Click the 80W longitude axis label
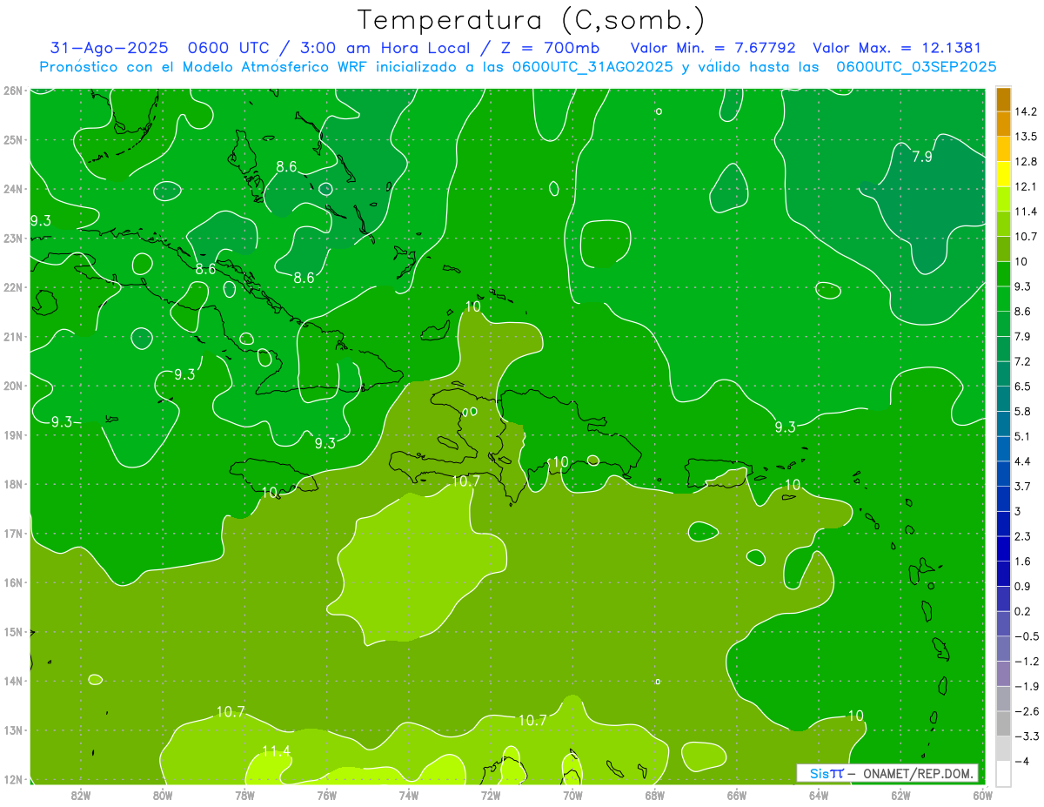Image resolution: width=1044 pixels, height=807 pixels. pos(163,794)
